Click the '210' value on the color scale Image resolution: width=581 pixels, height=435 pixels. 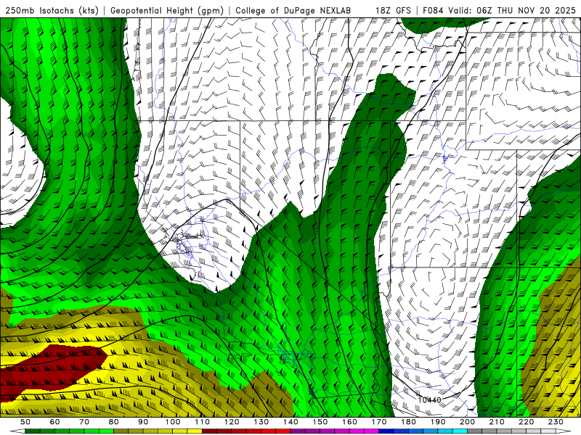497,422
